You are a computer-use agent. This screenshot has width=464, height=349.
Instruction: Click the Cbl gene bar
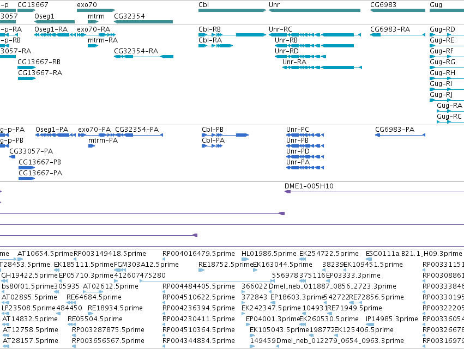(232, 10)
